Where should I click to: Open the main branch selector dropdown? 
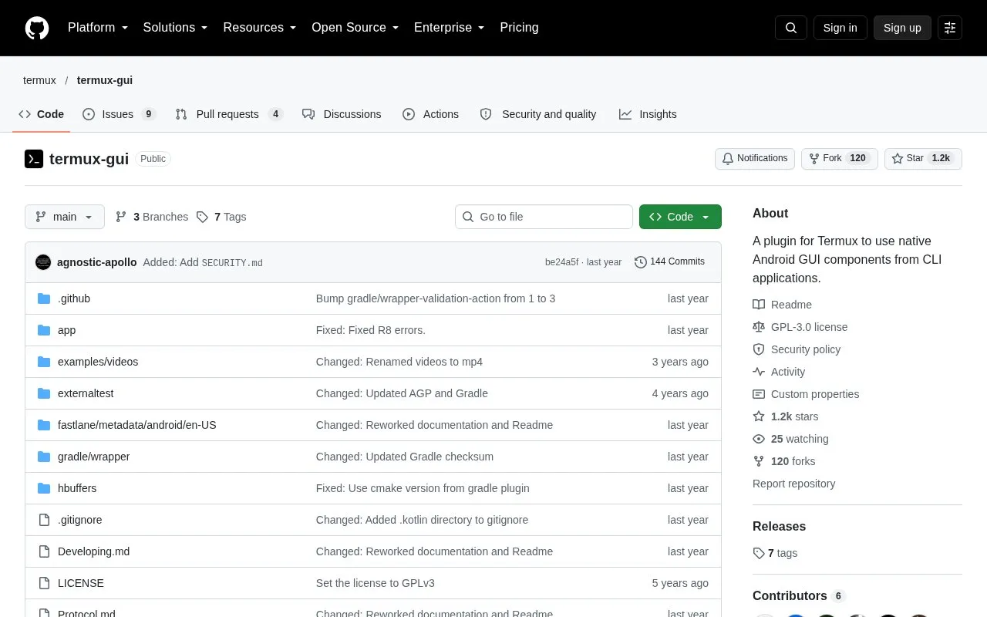[65, 217]
